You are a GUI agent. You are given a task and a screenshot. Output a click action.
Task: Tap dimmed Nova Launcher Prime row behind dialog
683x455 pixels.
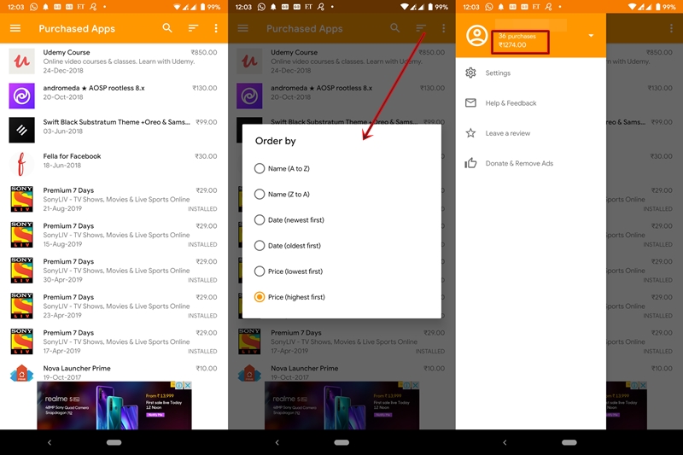pyautogui.click(x=341, y=371)
